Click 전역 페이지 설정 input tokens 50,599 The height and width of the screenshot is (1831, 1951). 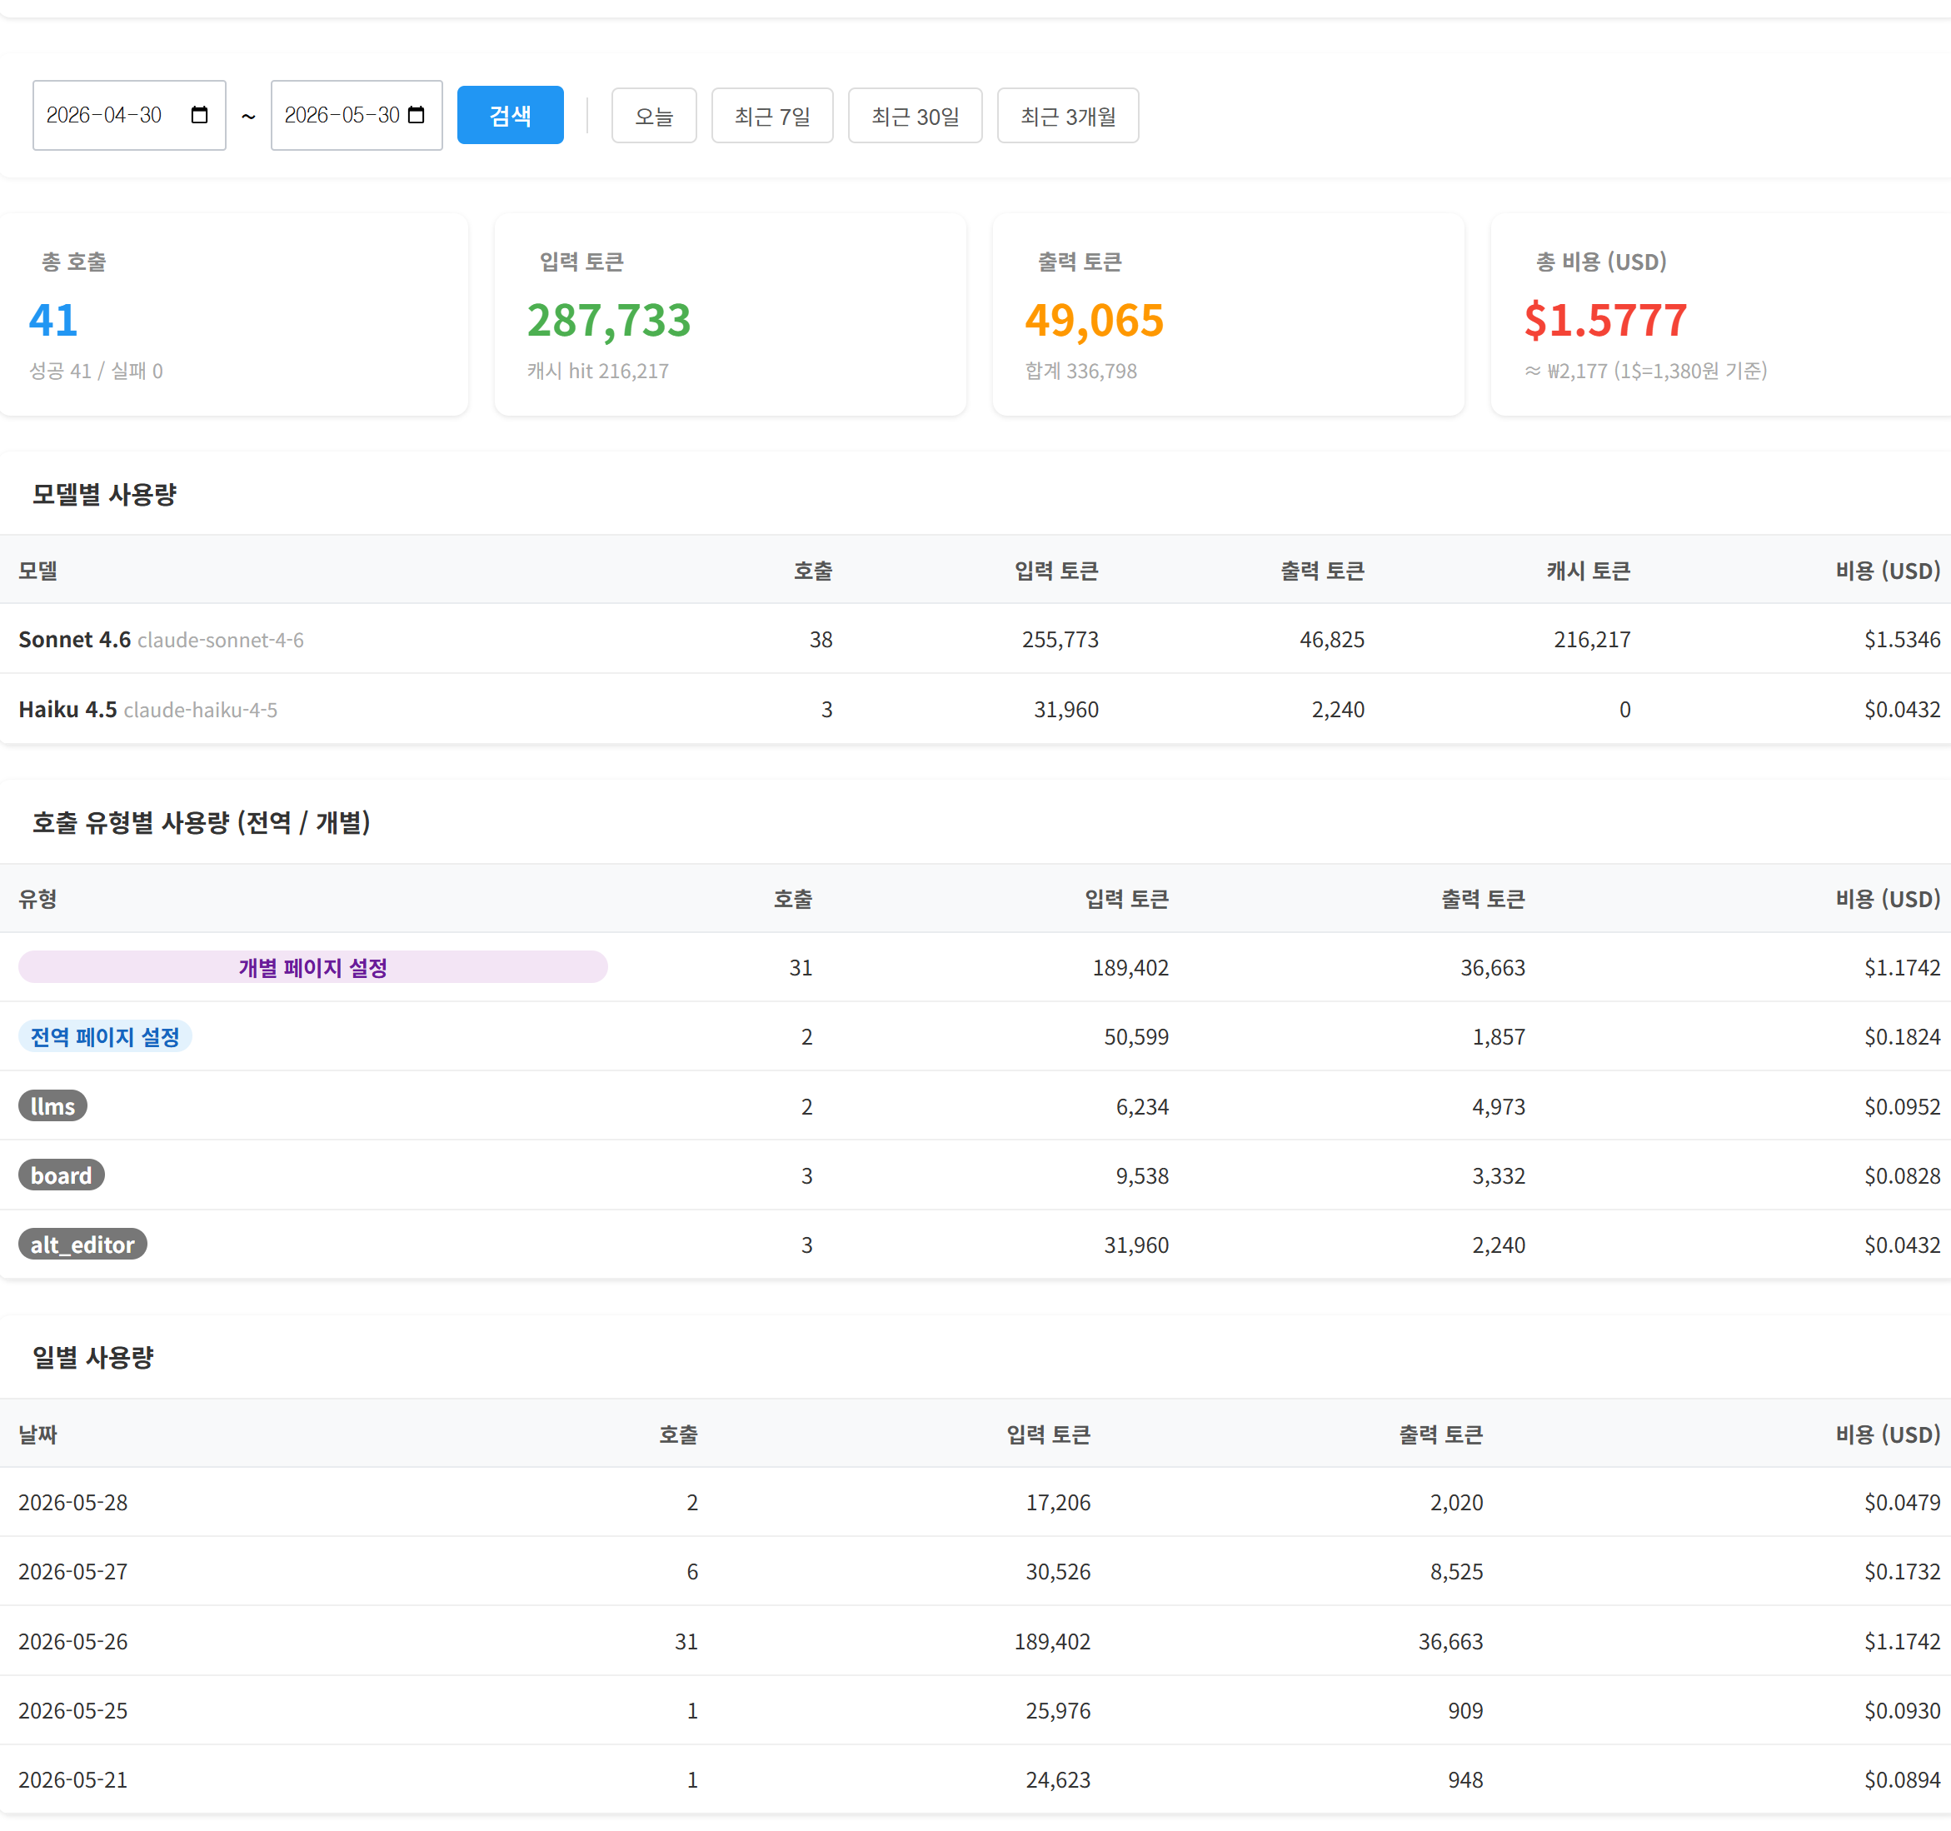pos(1135,1036)
